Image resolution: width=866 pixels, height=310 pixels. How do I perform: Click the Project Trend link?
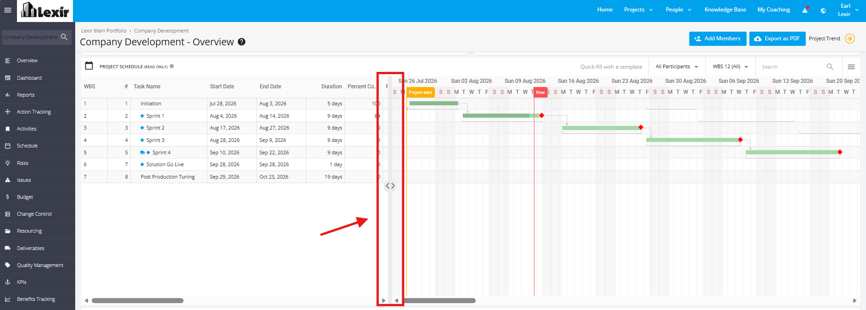click(824, 38)
